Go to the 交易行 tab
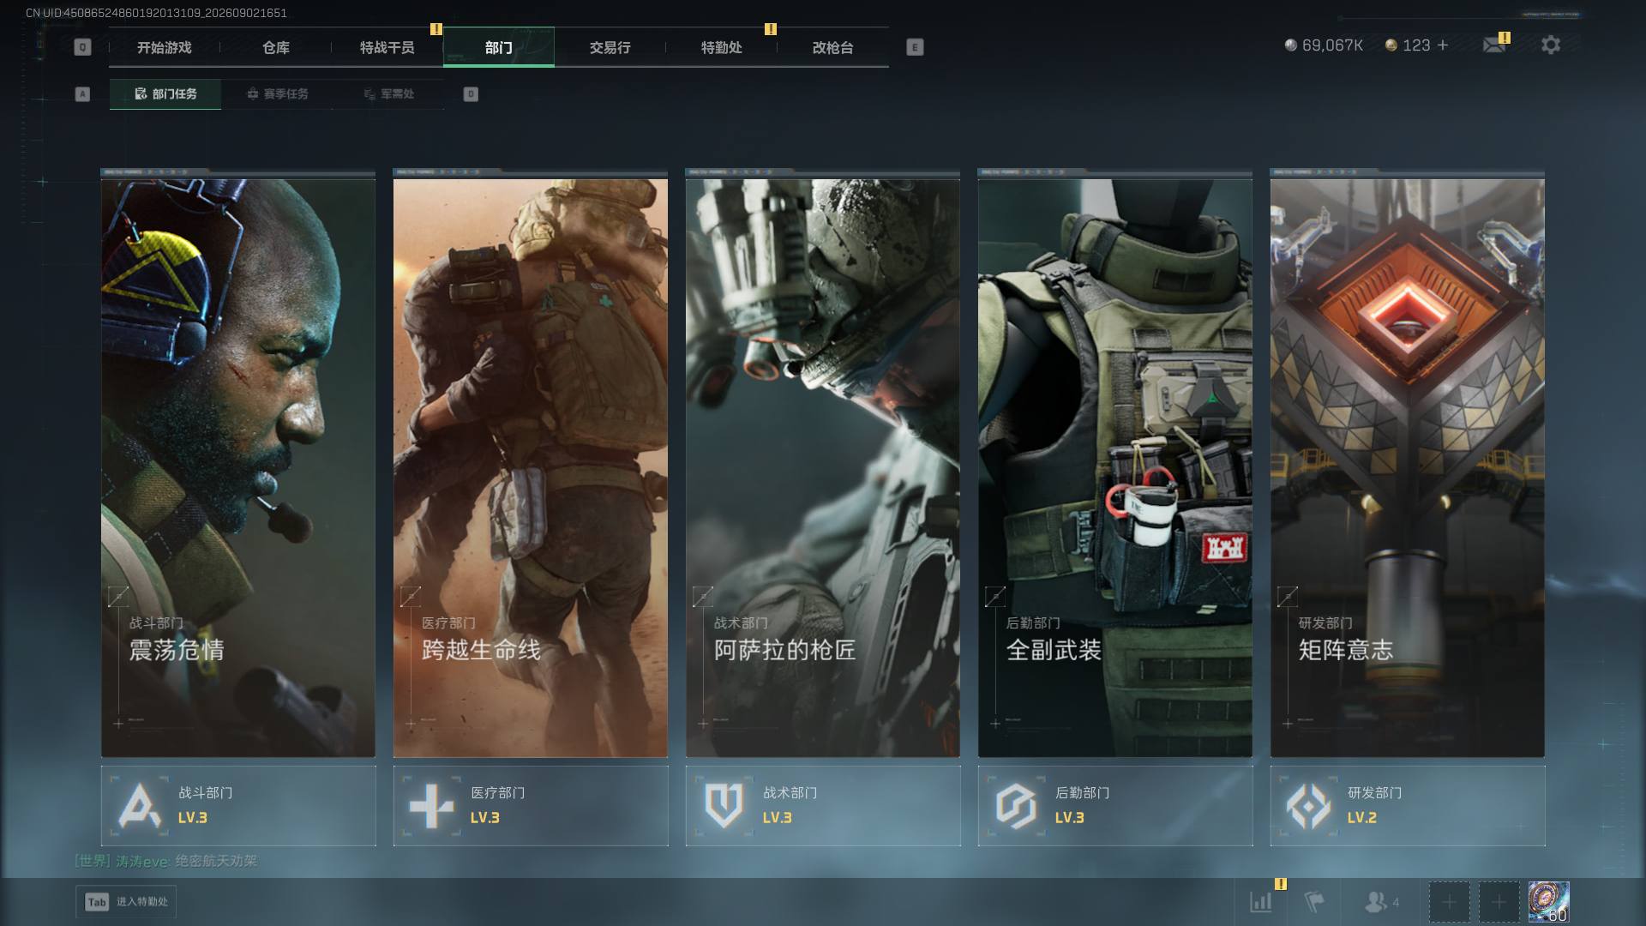Image resolution: width=1646 pixels, height=926 pixels. pyautogui.click(x=610, y=47)
